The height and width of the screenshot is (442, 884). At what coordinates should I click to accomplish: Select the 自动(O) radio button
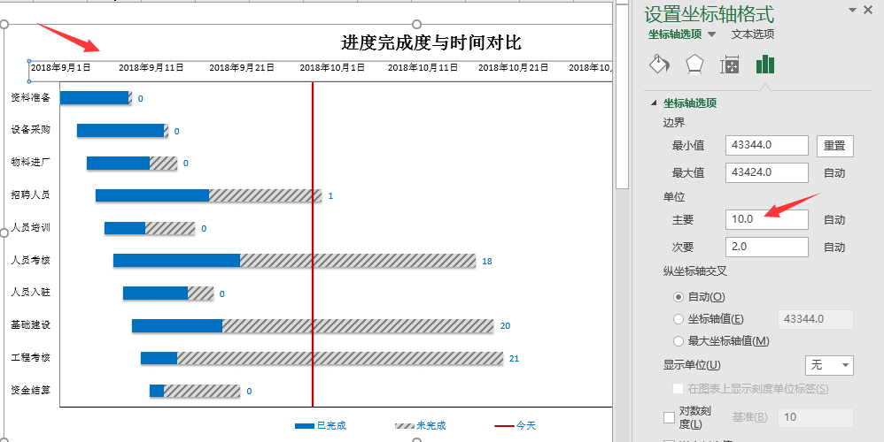pyautogui.click(x=679, y=296)
